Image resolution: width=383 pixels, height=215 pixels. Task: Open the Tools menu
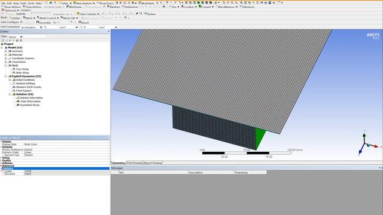pyautogui.click(x=31, y=4)
